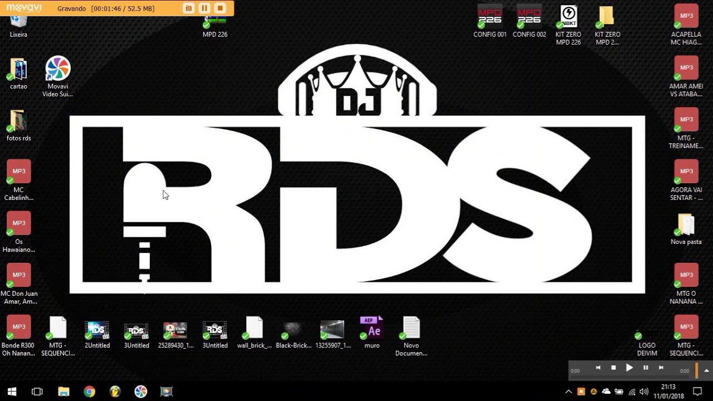Stop playback in the mini player
Viewport: 713px width, 401px height.
(613, 368)
